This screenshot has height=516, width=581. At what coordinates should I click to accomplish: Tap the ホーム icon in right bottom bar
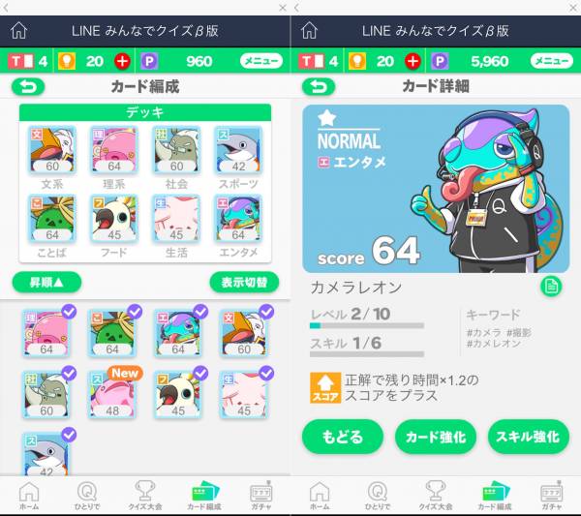(x=320, y=496)
